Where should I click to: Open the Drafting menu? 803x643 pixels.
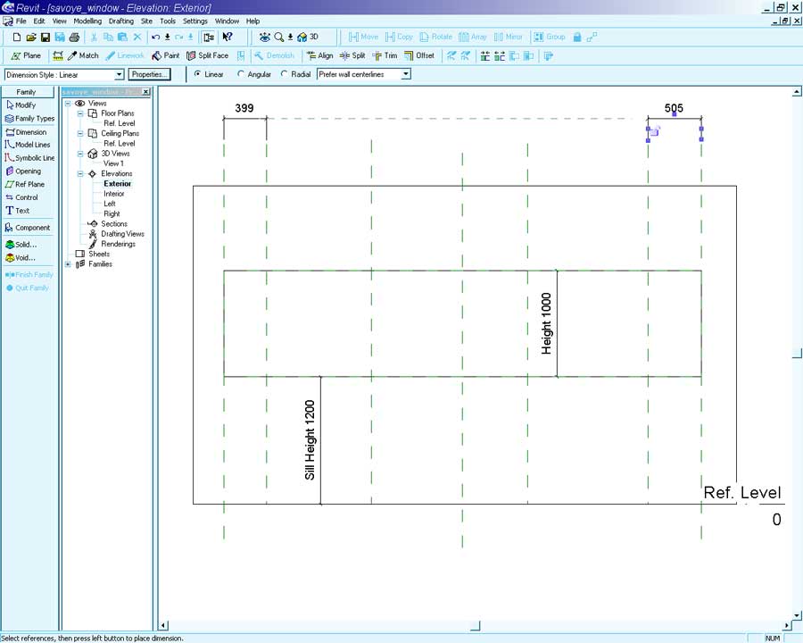click(120, 21)
